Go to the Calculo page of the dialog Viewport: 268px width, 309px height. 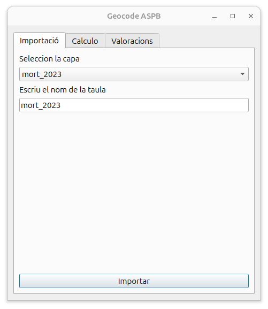pos(85,41)
